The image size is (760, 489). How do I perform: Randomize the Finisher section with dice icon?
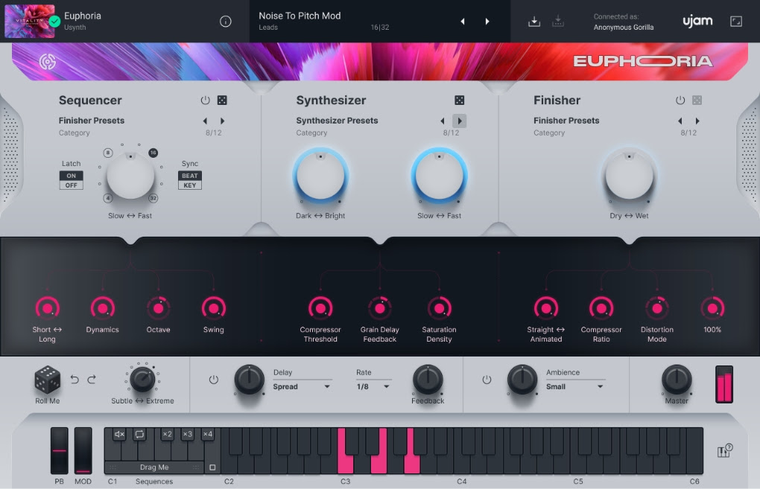pos(697,100)
